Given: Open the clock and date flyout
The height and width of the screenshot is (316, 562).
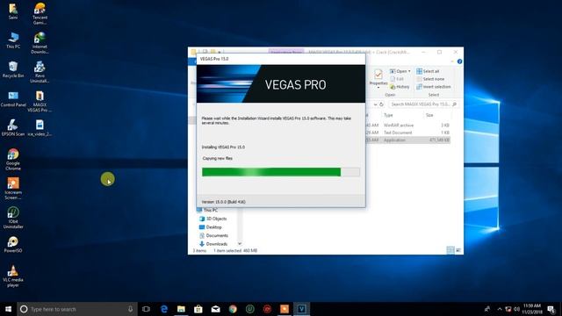Looking at the screenshot, I should pyautogui.click(x=532, y=309).
